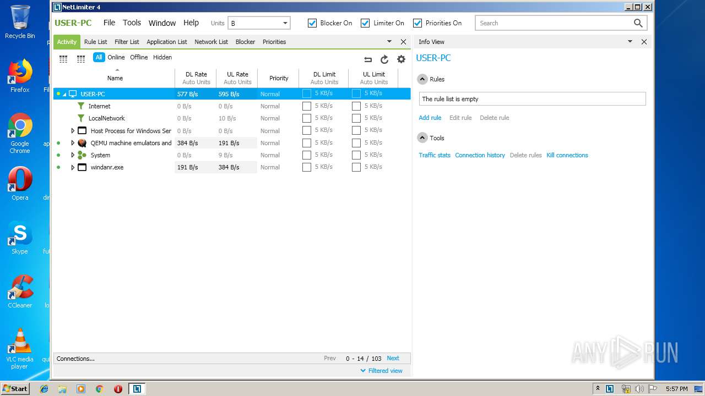705x396 pixels.
Task: Click the windanr.exe window icon
Action: click(x=82, y=167)
